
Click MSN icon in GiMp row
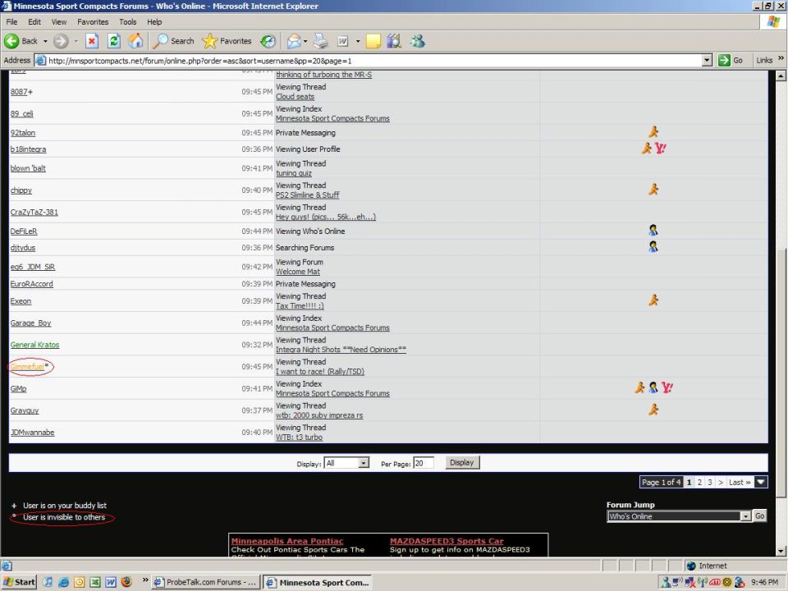point(653,387)
